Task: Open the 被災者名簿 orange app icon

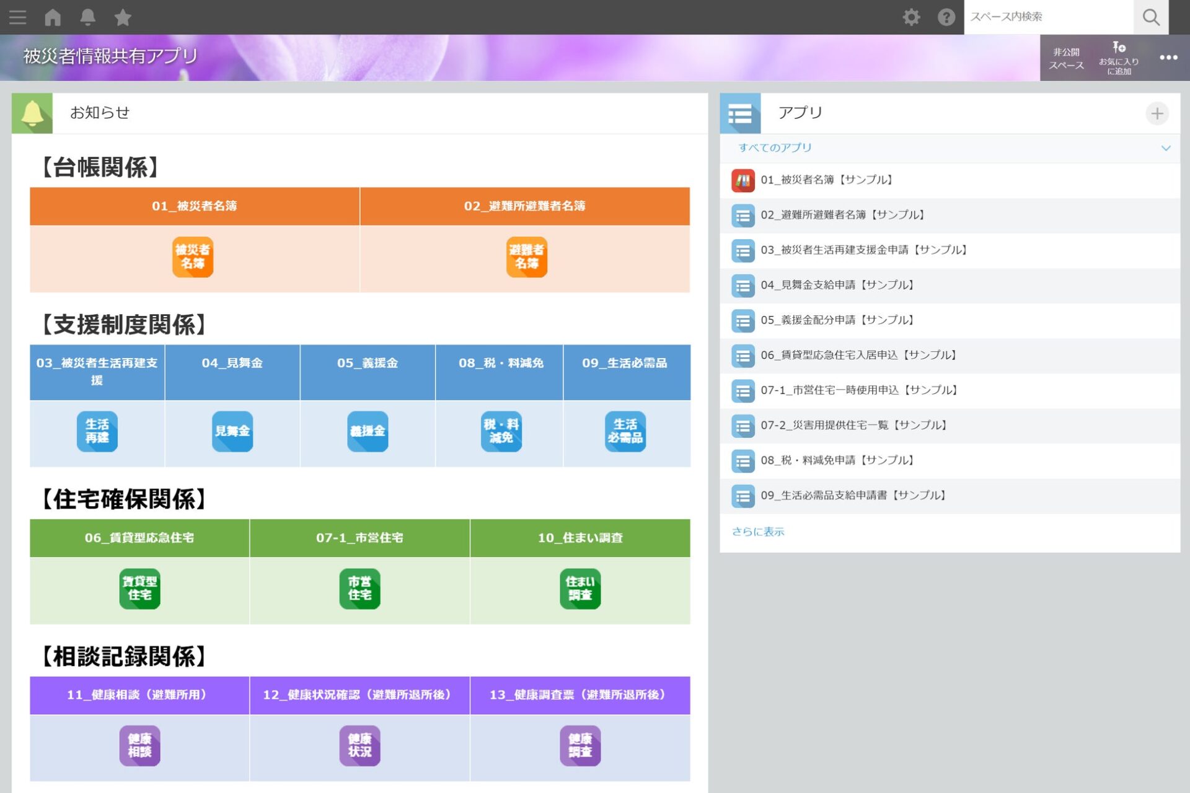Action: (193, 257)
